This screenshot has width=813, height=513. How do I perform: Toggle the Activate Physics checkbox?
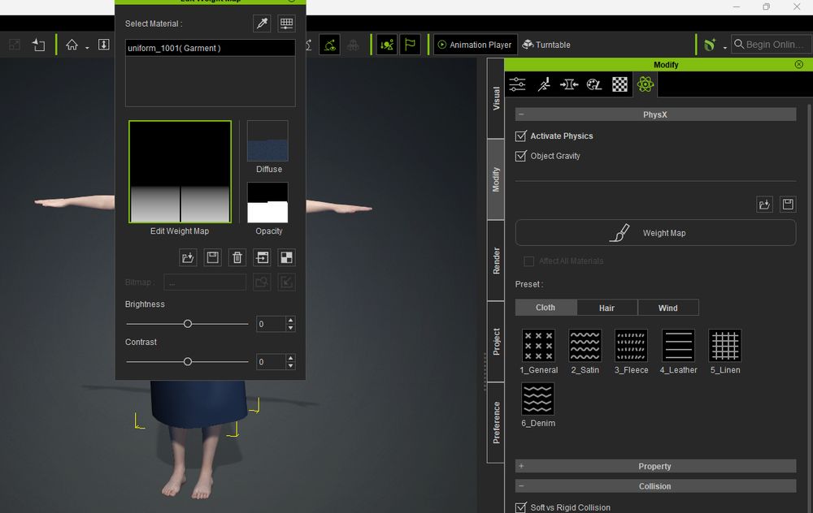click(x=520, y=136)
